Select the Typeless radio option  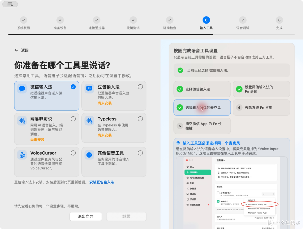coord(140,119)
